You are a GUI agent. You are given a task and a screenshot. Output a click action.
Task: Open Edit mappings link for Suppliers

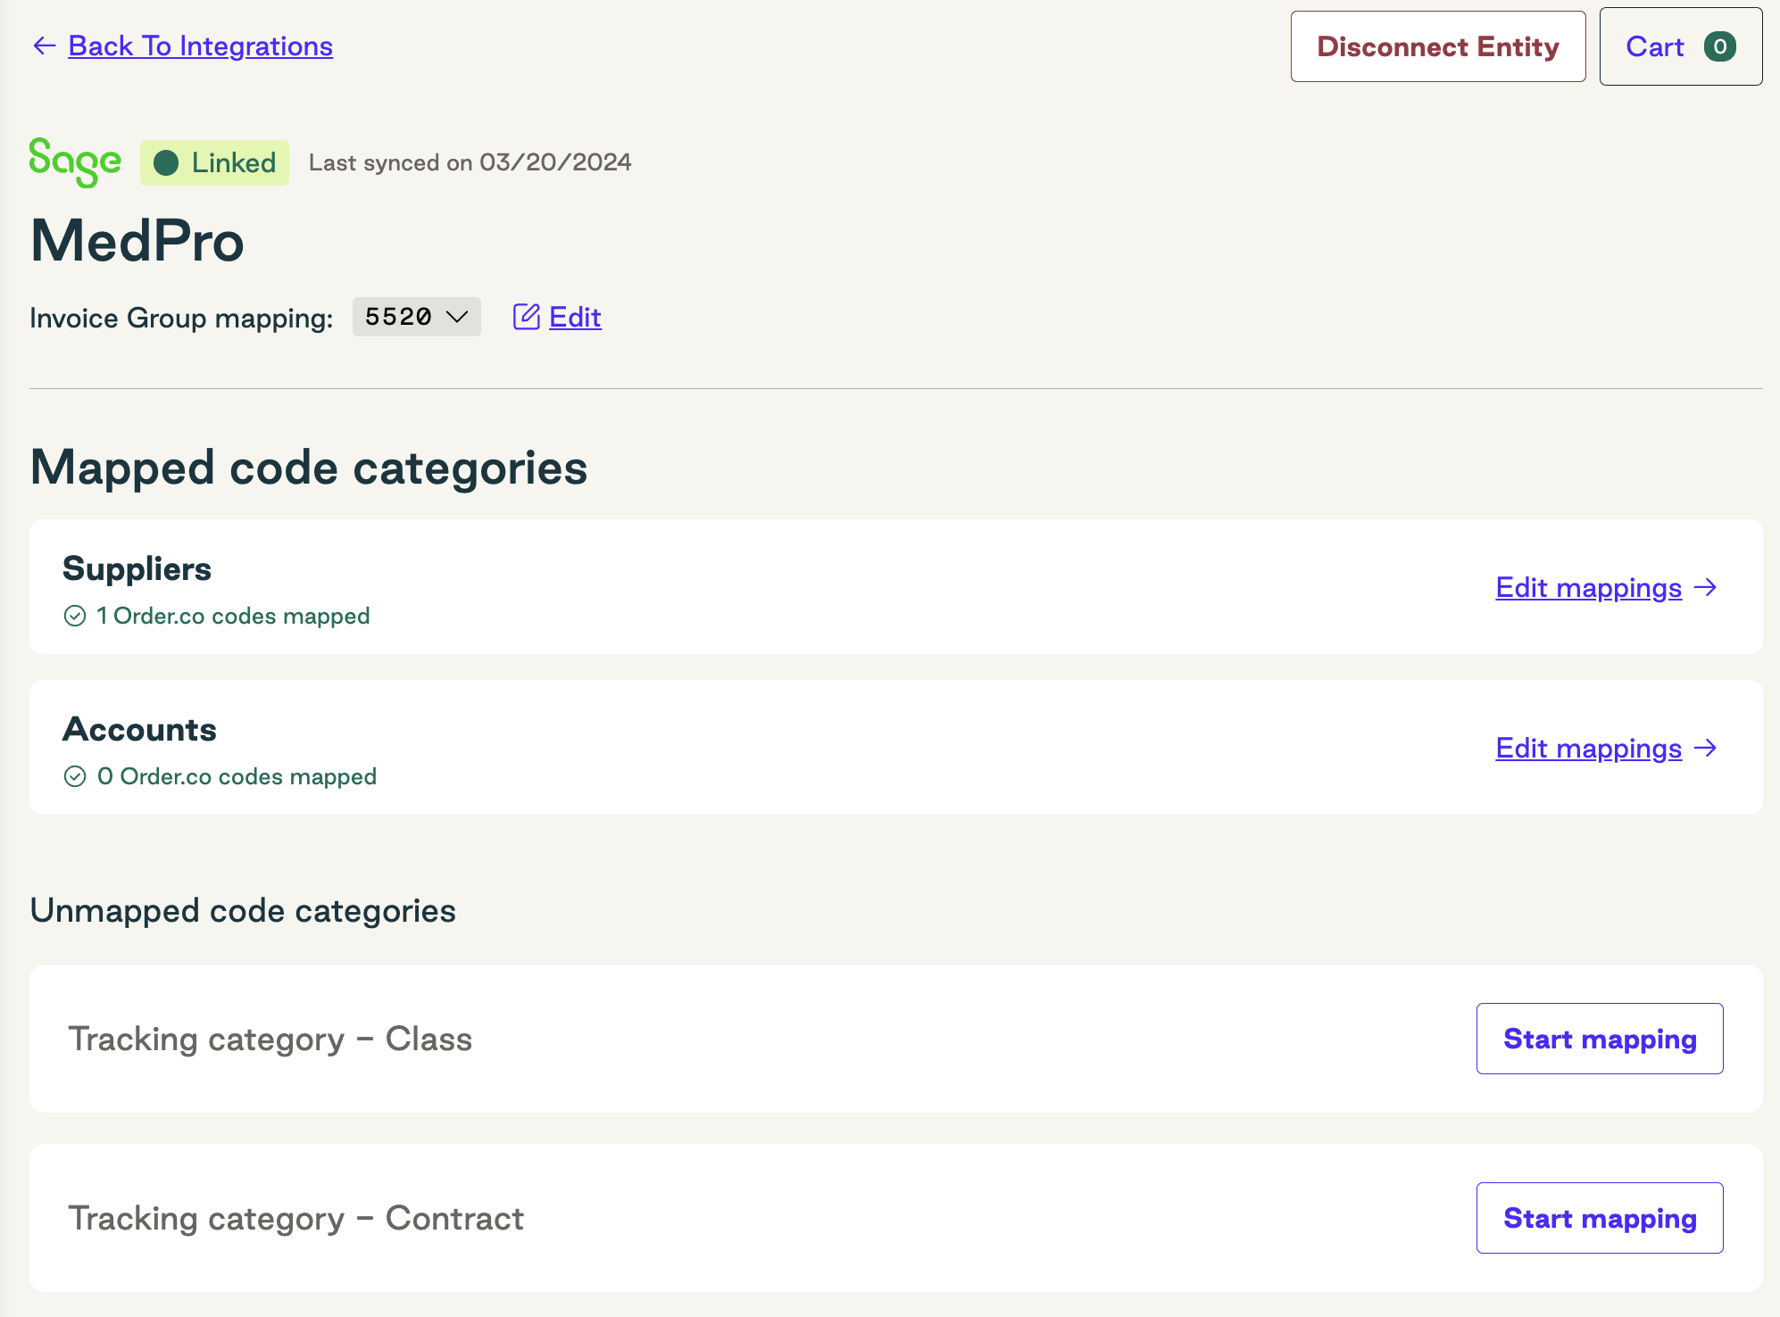tap(1589, 587)
